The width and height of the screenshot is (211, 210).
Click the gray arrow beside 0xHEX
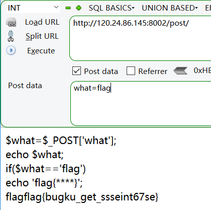[x=180, y=71]
